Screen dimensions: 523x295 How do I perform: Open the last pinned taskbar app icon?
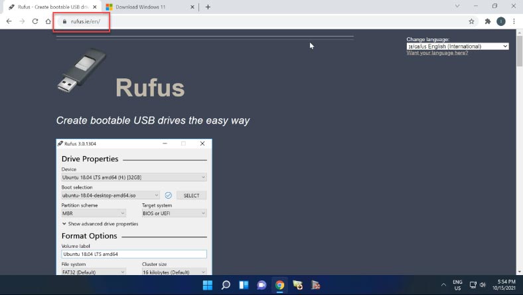[316, 285]
